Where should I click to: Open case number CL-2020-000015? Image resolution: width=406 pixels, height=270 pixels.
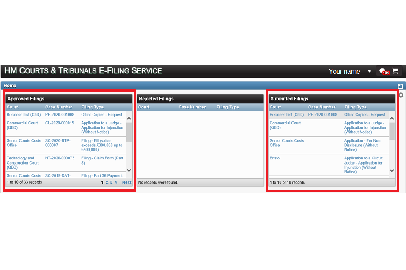pyautogui.click(x=60, y=123)
